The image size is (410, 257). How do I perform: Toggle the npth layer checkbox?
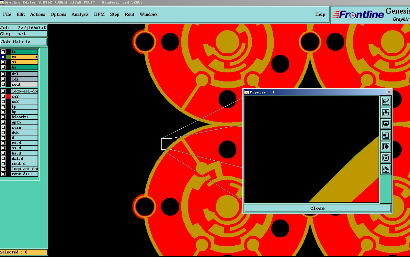coord(3,122)
